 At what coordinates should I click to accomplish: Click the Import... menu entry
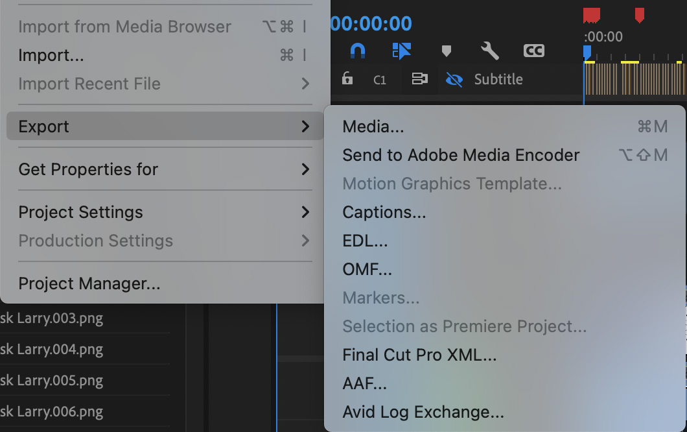(51, 55)
